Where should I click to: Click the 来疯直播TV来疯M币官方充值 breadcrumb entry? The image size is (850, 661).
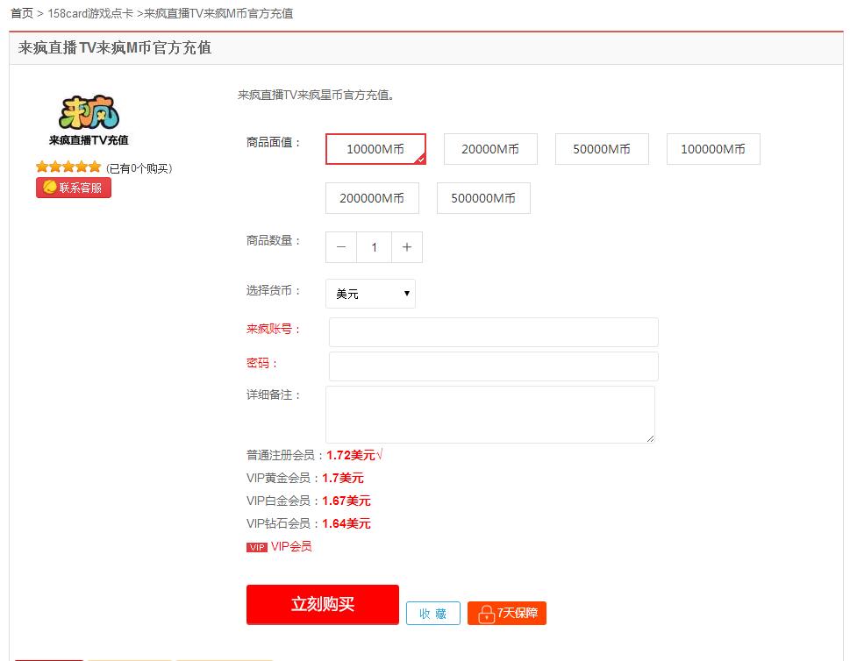coord(218,13)
